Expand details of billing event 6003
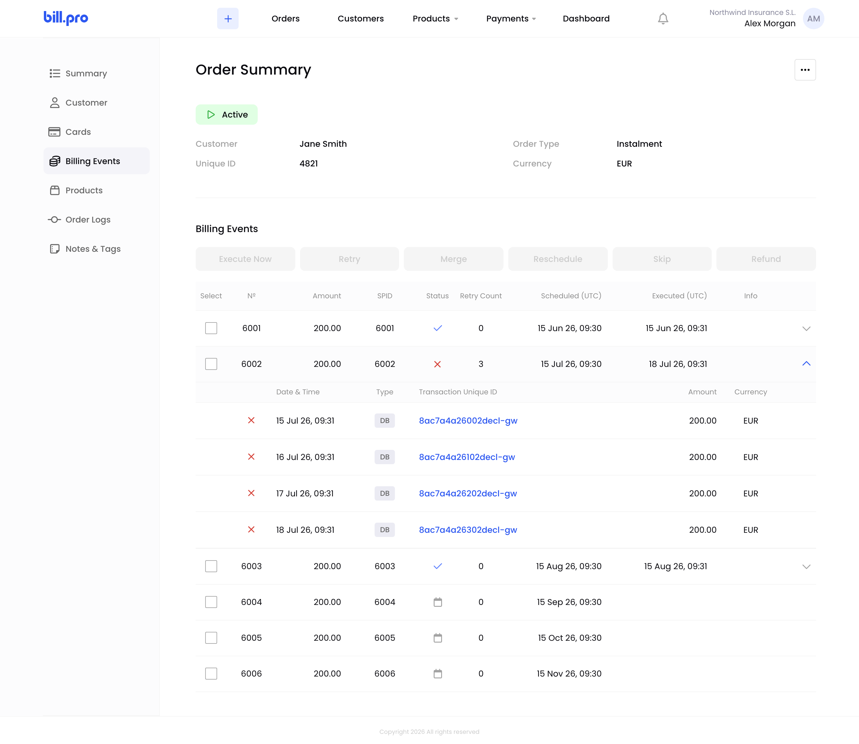Viewport: 859px width, 744px height. [x=806, y=567]
